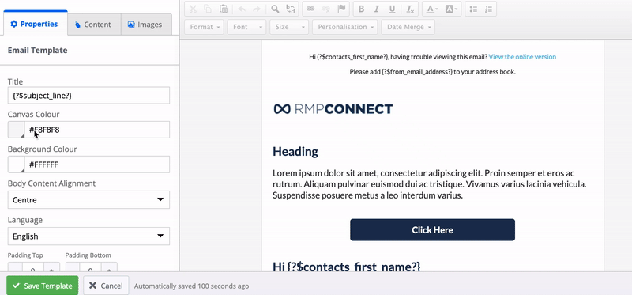Click the underline toolbar icon
The width and height of the screenshot is (632, 295).
pos(392,9)
